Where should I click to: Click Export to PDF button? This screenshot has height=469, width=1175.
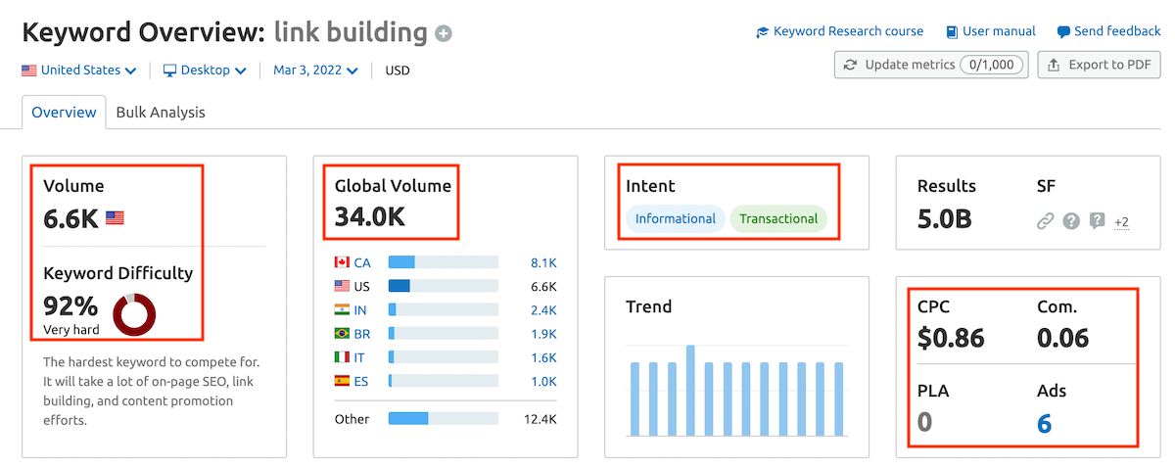tap(1099, 65)
